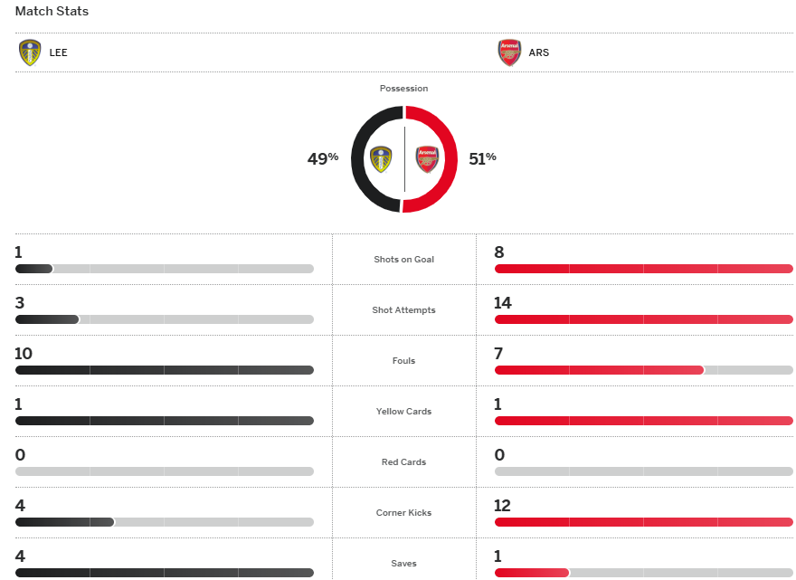
Task: Click Leeds Corner Kicks progress bar
Action: (163, 522)
